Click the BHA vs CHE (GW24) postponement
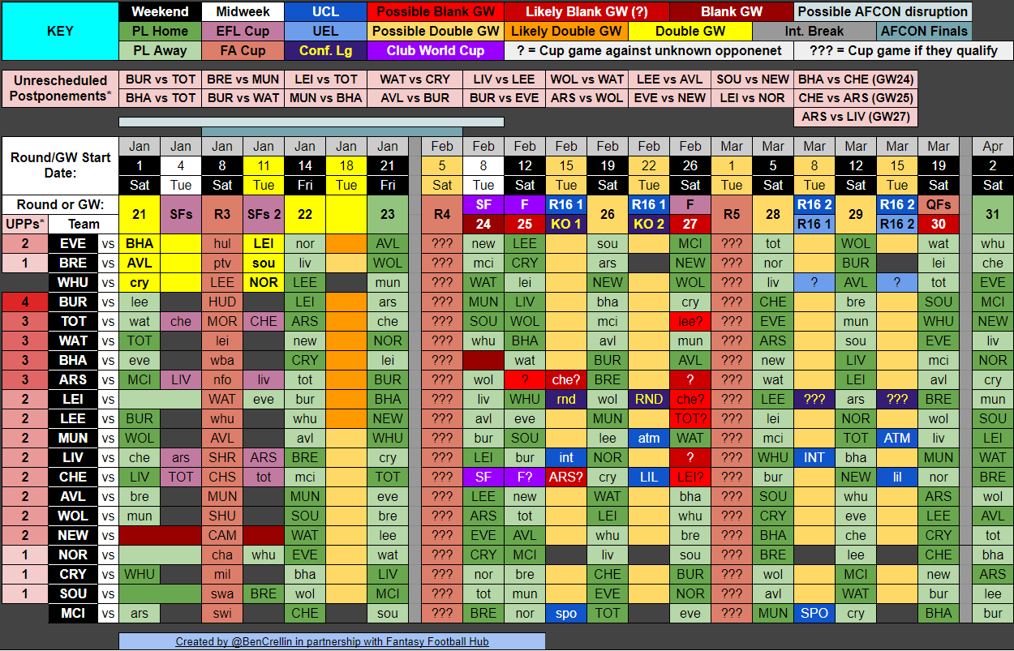 click(855, 79)
